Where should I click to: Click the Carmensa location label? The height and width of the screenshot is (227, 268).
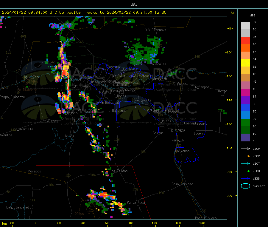[182, 151]
